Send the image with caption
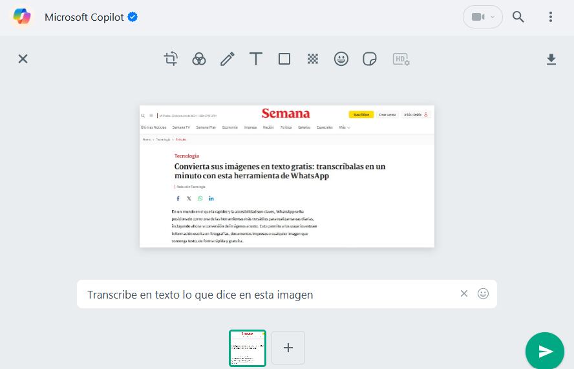 click(x=545, y=351)
